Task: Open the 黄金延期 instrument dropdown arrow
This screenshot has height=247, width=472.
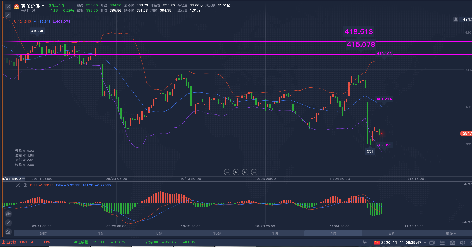Action: click(43, 6)
